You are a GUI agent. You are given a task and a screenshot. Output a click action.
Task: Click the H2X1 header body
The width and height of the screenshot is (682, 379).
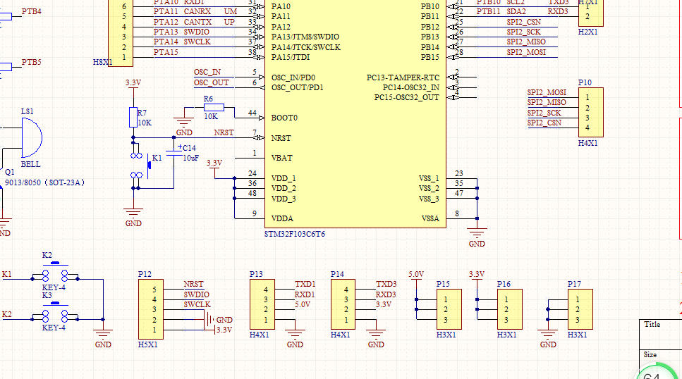[590, 13]
